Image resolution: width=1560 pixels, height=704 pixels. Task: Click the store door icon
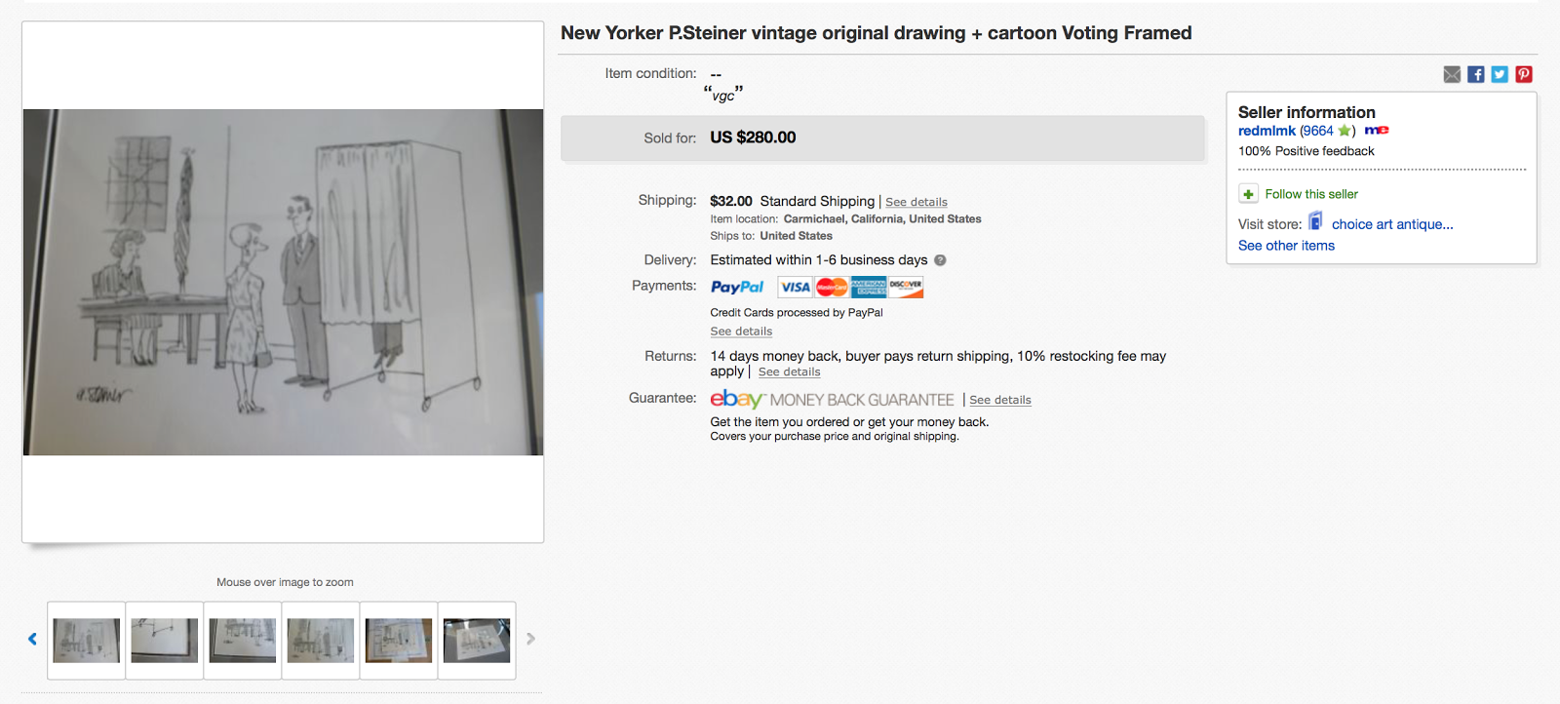click(x=1315, y=221)
